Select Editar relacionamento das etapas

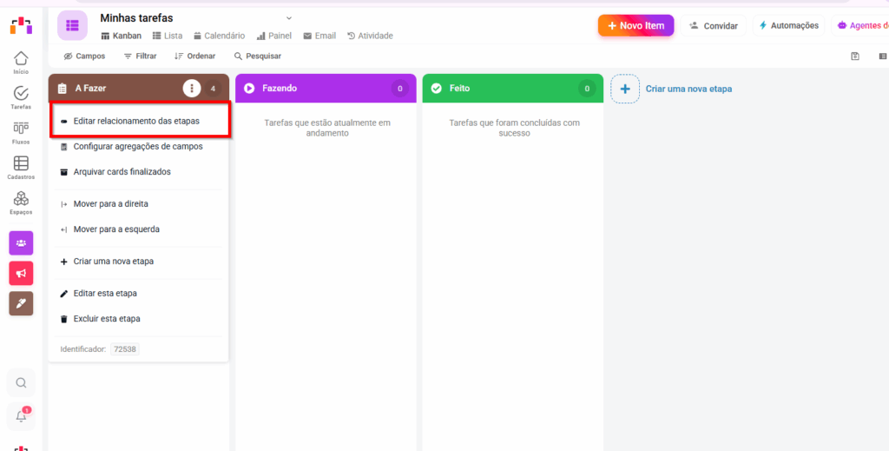(x=136, y=121)
